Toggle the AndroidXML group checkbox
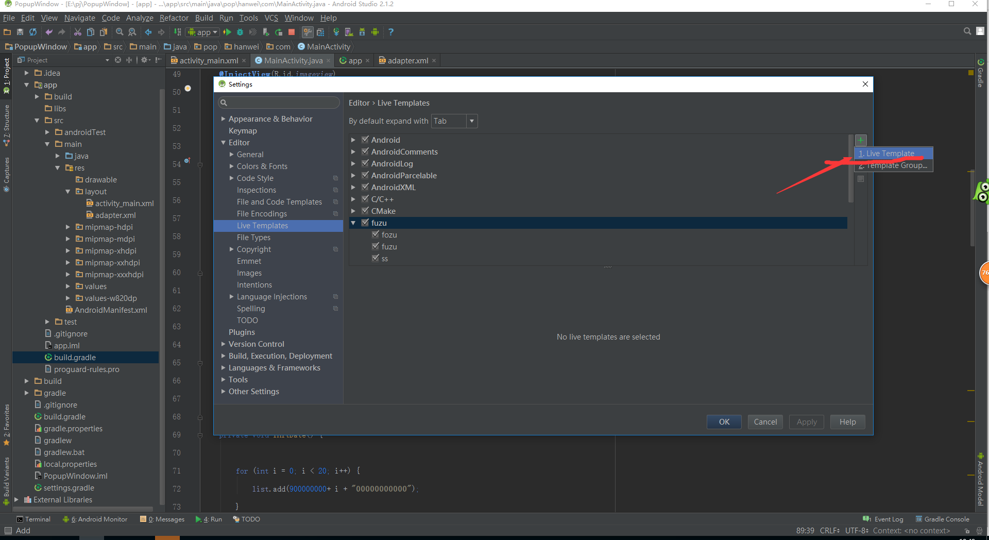The width and height of the screenshot is (989, 540). coord(365,187)
